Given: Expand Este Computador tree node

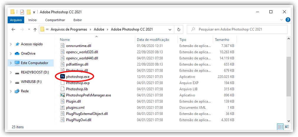Looking at the screenshot, I should pyautogui.click(x=11, y=63).
